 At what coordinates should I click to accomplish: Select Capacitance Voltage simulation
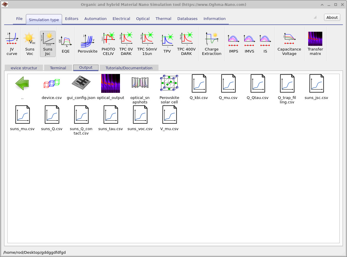289,44
